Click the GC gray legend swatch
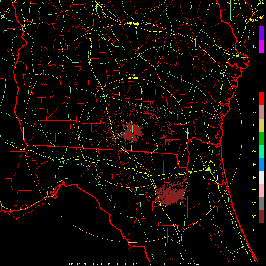The width and height of the screenshot is (266, 266). tap(261, 204)
